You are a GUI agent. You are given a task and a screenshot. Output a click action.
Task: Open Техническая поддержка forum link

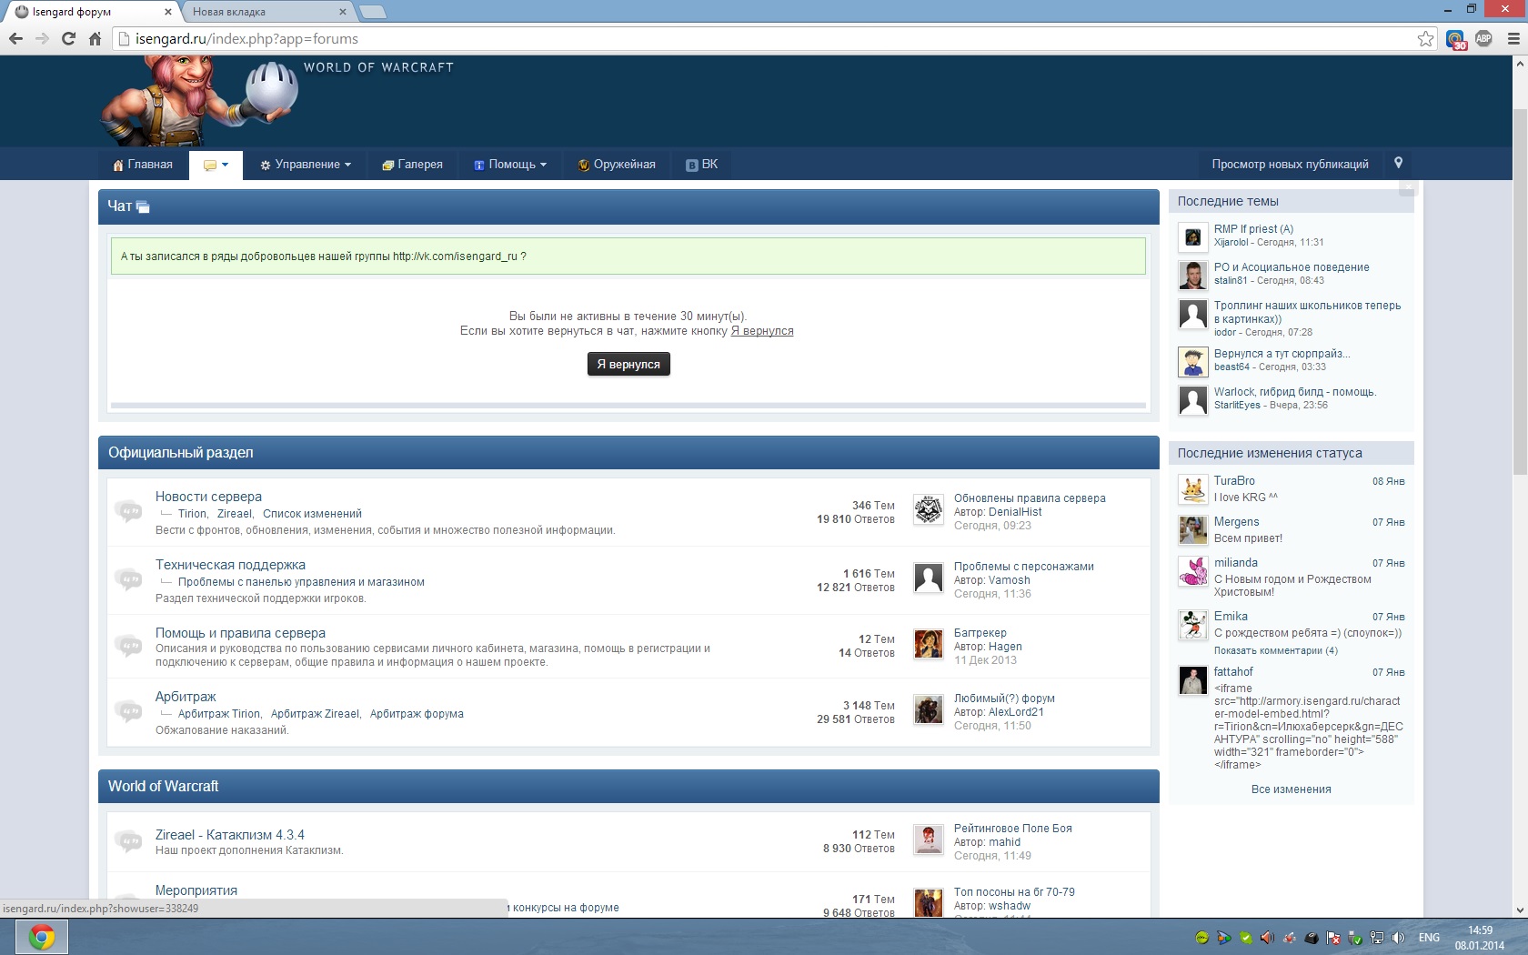[230, 565]
